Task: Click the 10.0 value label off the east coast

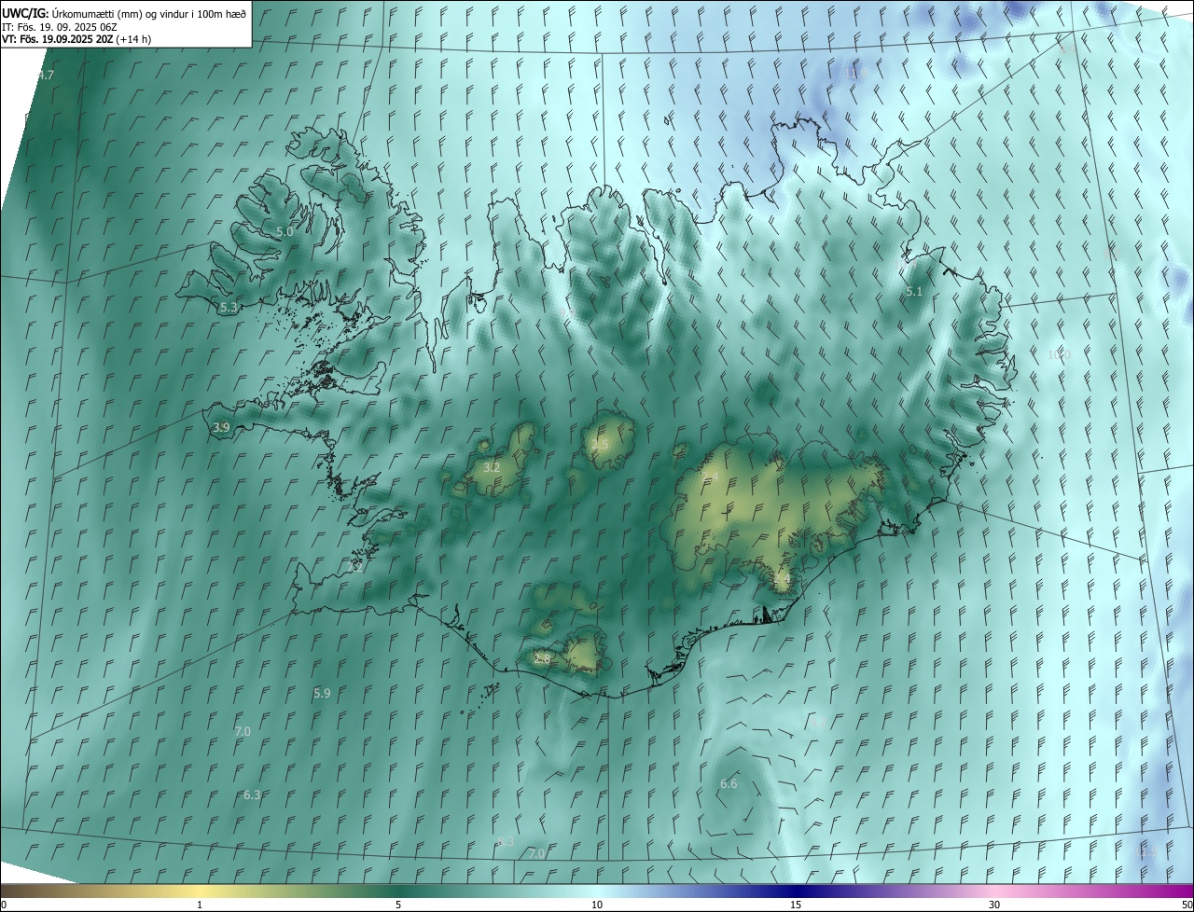Action: click(x=1059, y=354)
